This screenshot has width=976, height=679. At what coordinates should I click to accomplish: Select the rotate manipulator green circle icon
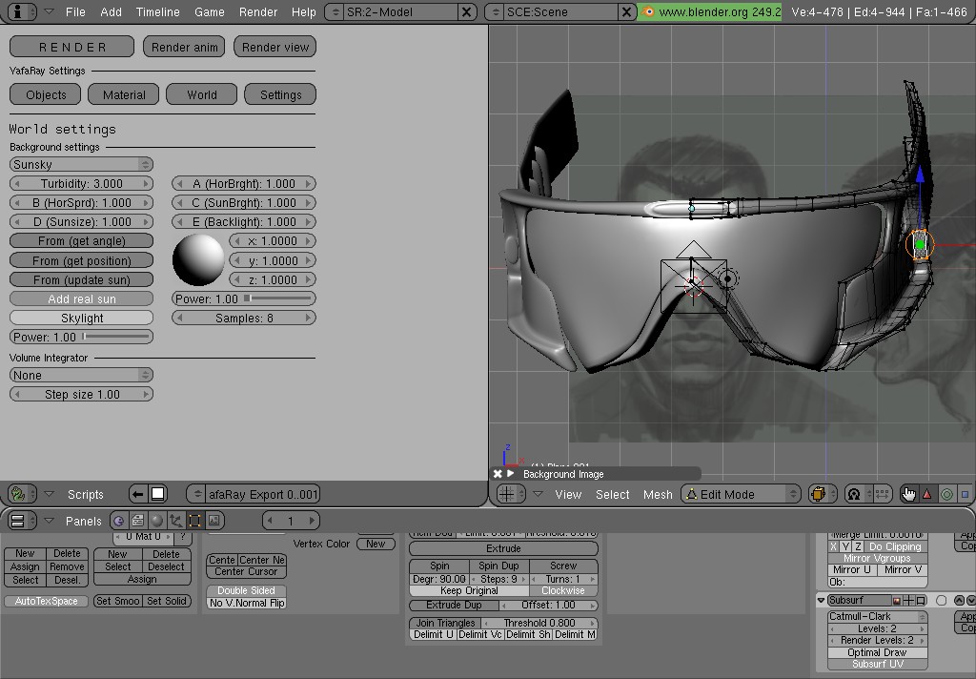[946, 494]
